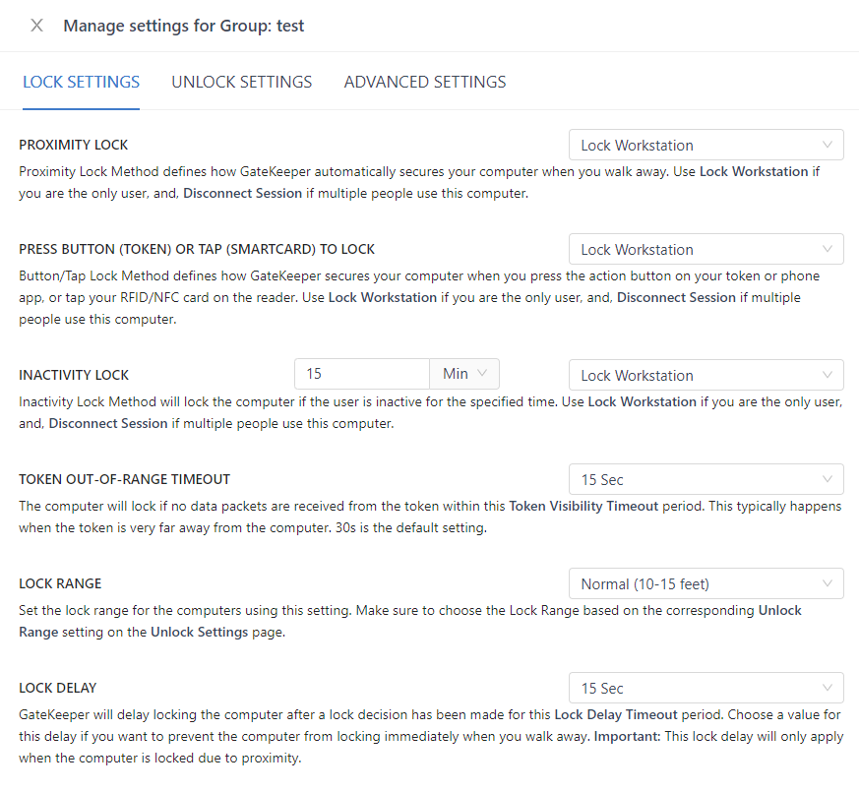The image size is (859, 792).
Task: Click the LOCK RANGE heading label
Action: click(60, 583)
